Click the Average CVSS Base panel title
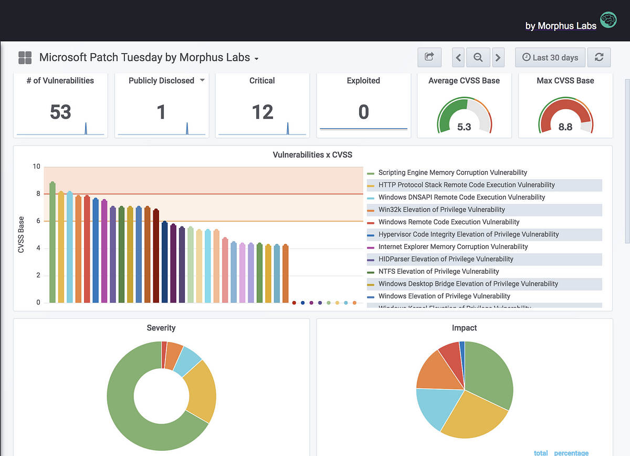This screenshot has width=630, height=456. pyautogui.click(x=464, y=80)
